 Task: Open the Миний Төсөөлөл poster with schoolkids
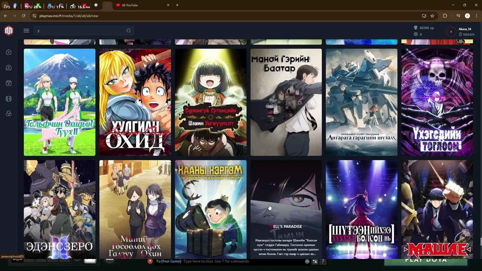click(x=135, y=209)
